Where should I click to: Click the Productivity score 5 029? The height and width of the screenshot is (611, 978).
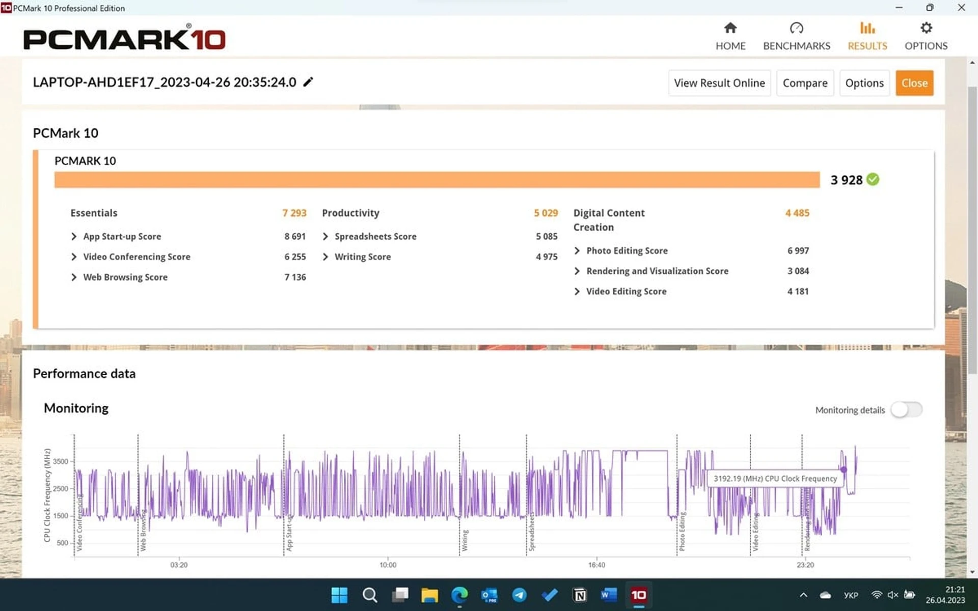[546, 213]
